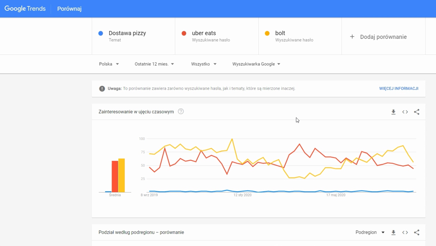Image resolution: width=436 pixels, height=246 pixels.
Task: Expand the Podregion selector dropdown
Action: click(370, 232)
